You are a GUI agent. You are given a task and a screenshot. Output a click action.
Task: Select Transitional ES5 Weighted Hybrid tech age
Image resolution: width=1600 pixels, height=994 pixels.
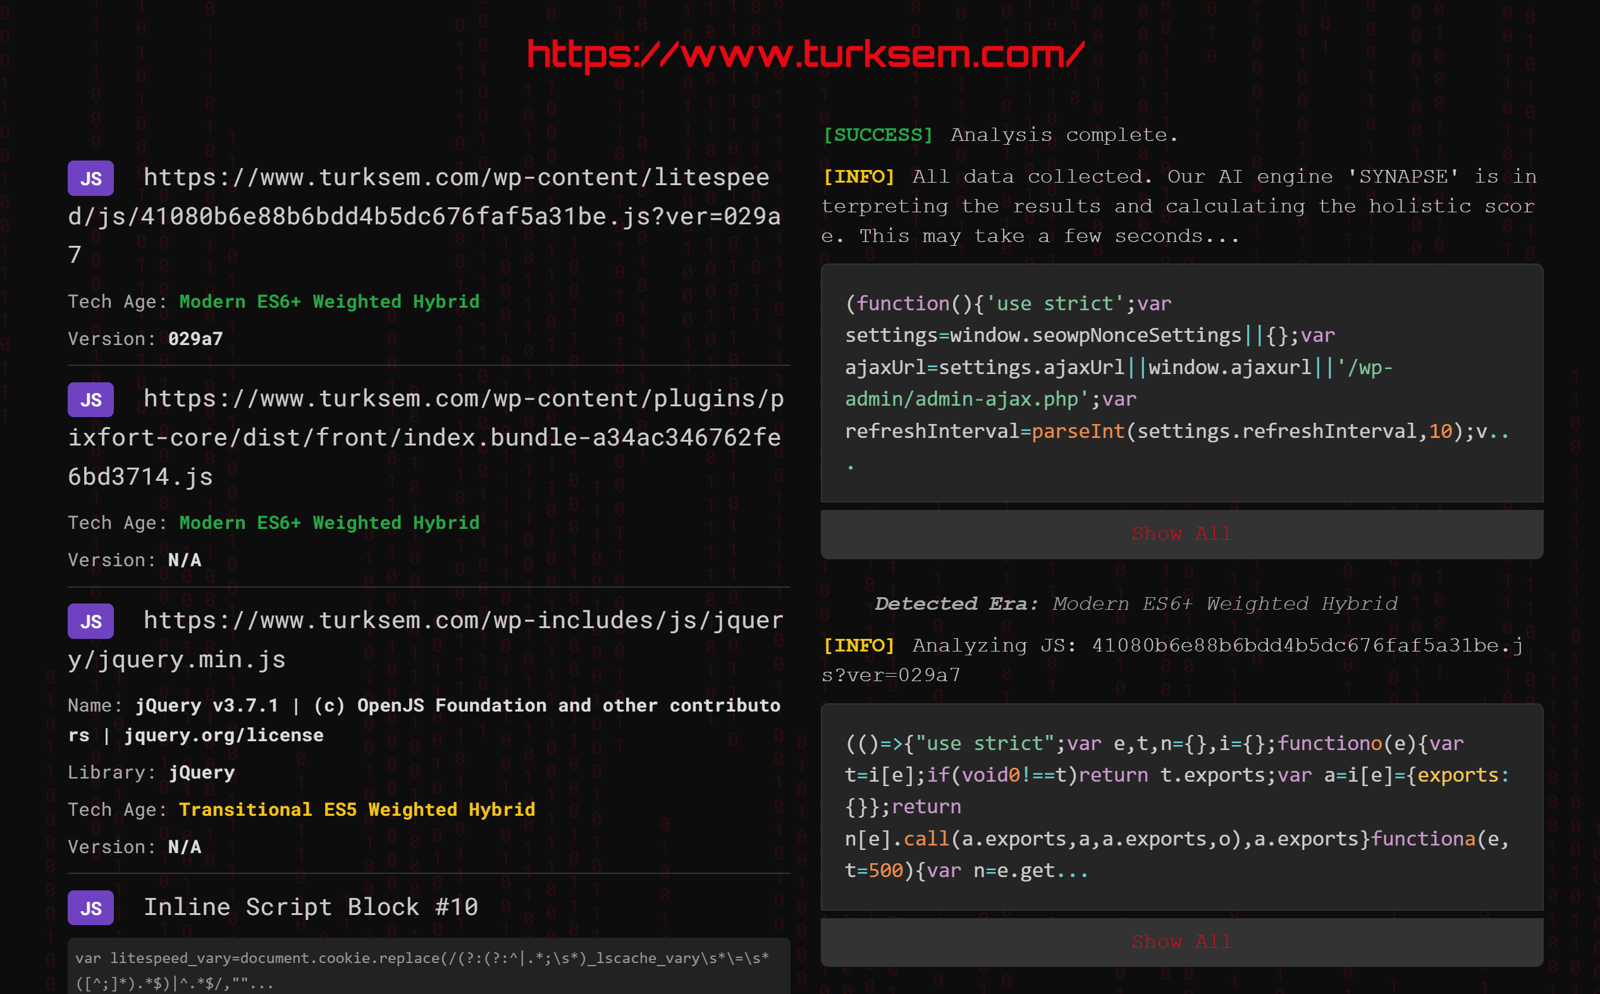tap(357, 810)
